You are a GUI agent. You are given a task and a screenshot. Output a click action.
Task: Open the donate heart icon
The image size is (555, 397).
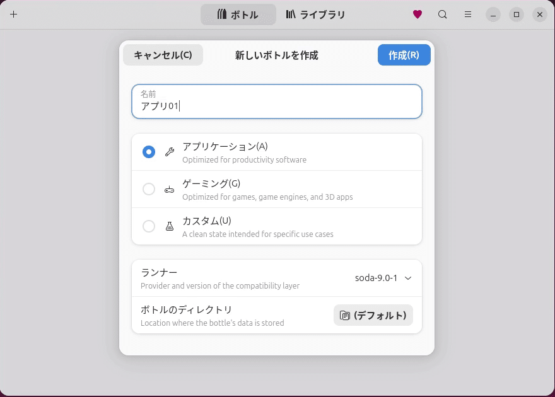click(418, 14)
